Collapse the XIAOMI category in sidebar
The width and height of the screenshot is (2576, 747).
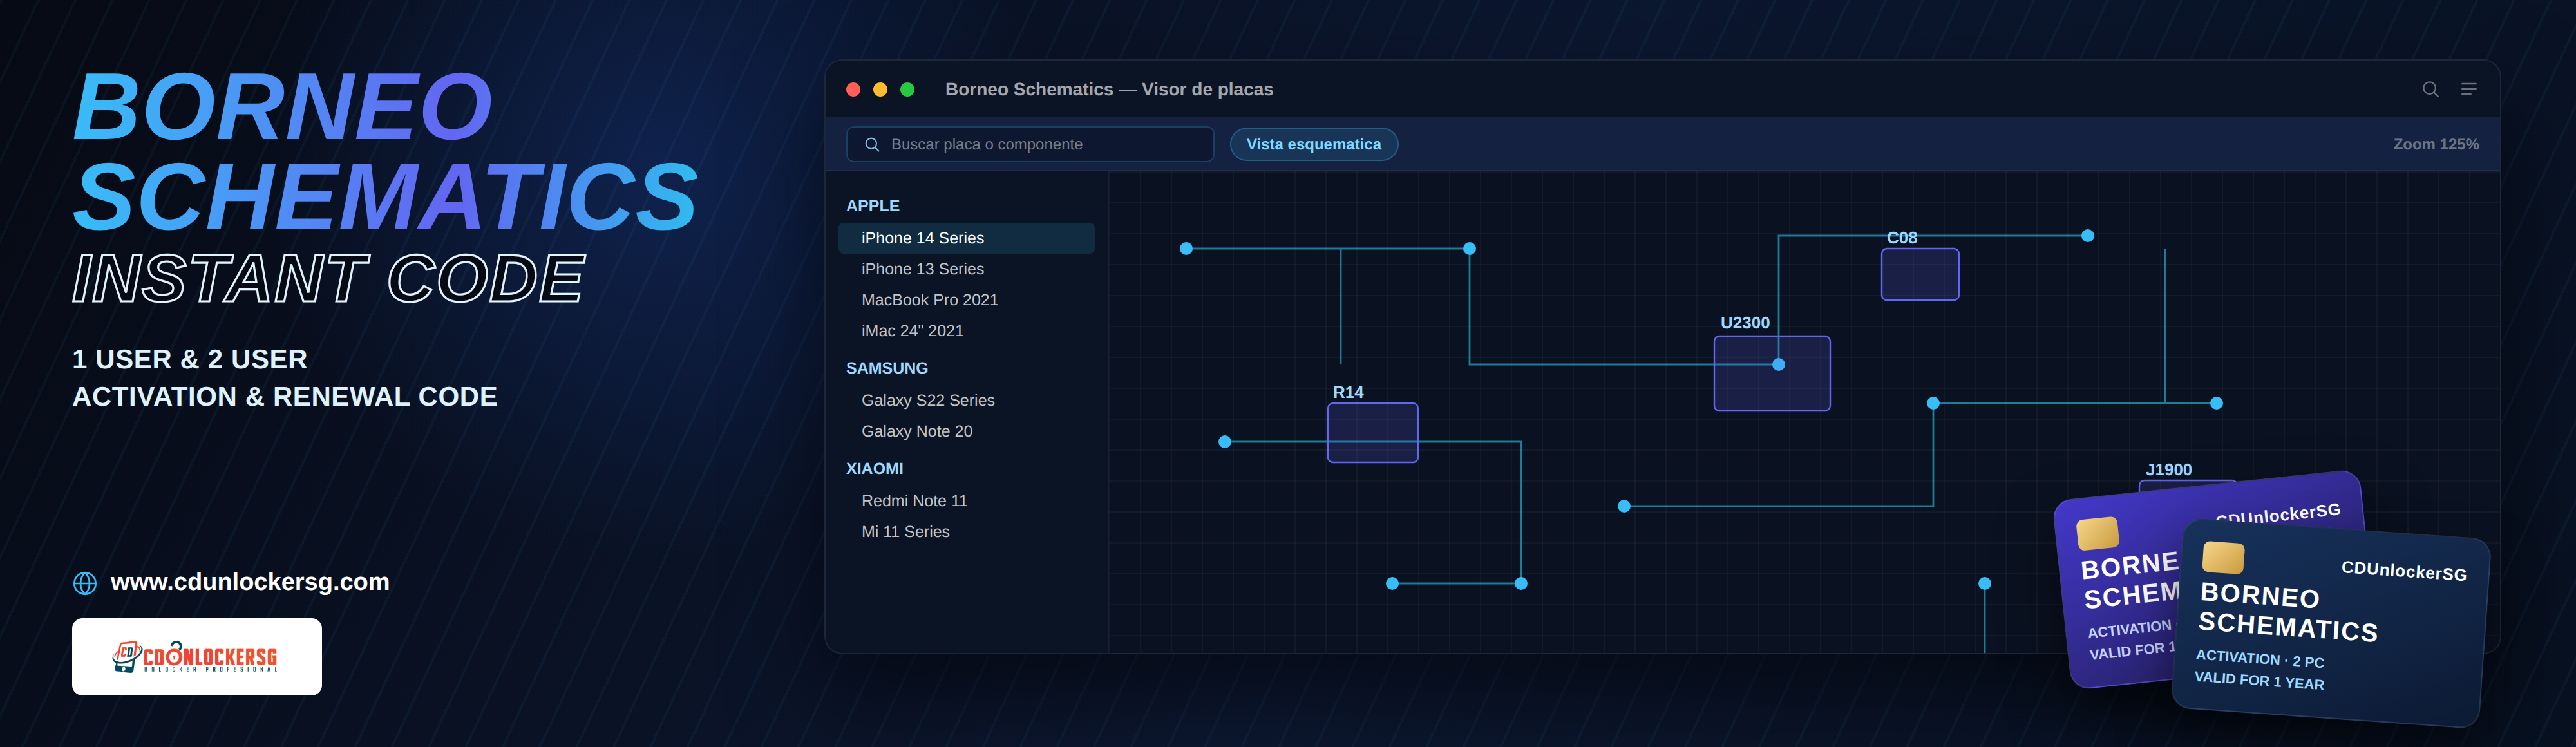coord(874,468)
